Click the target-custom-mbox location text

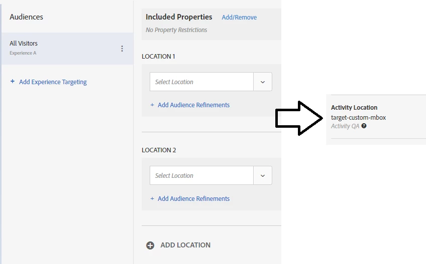point(358,118)
